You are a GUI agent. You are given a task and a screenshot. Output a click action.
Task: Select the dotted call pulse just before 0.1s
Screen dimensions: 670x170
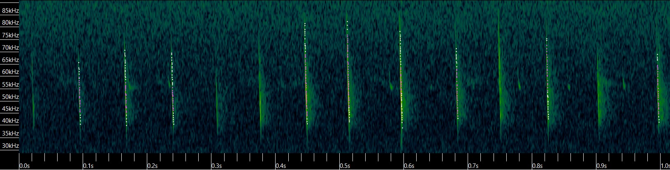tap(80, 94)
